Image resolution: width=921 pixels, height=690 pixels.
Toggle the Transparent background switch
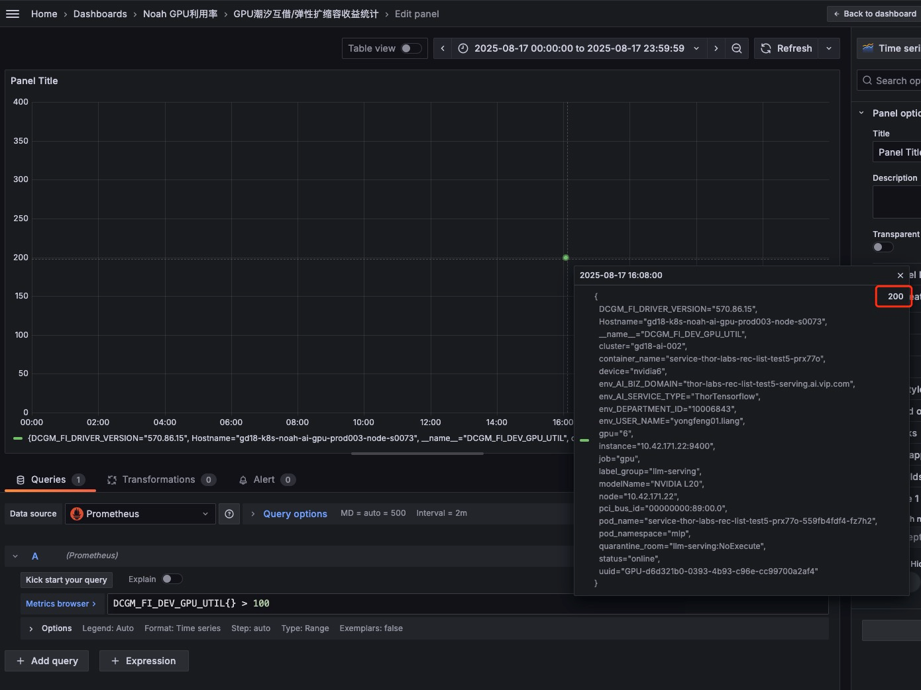pos(882,247)
